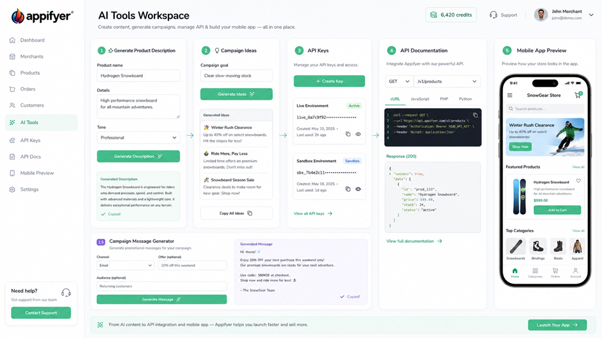Switch to the JavaScript tab

(420, 99)
